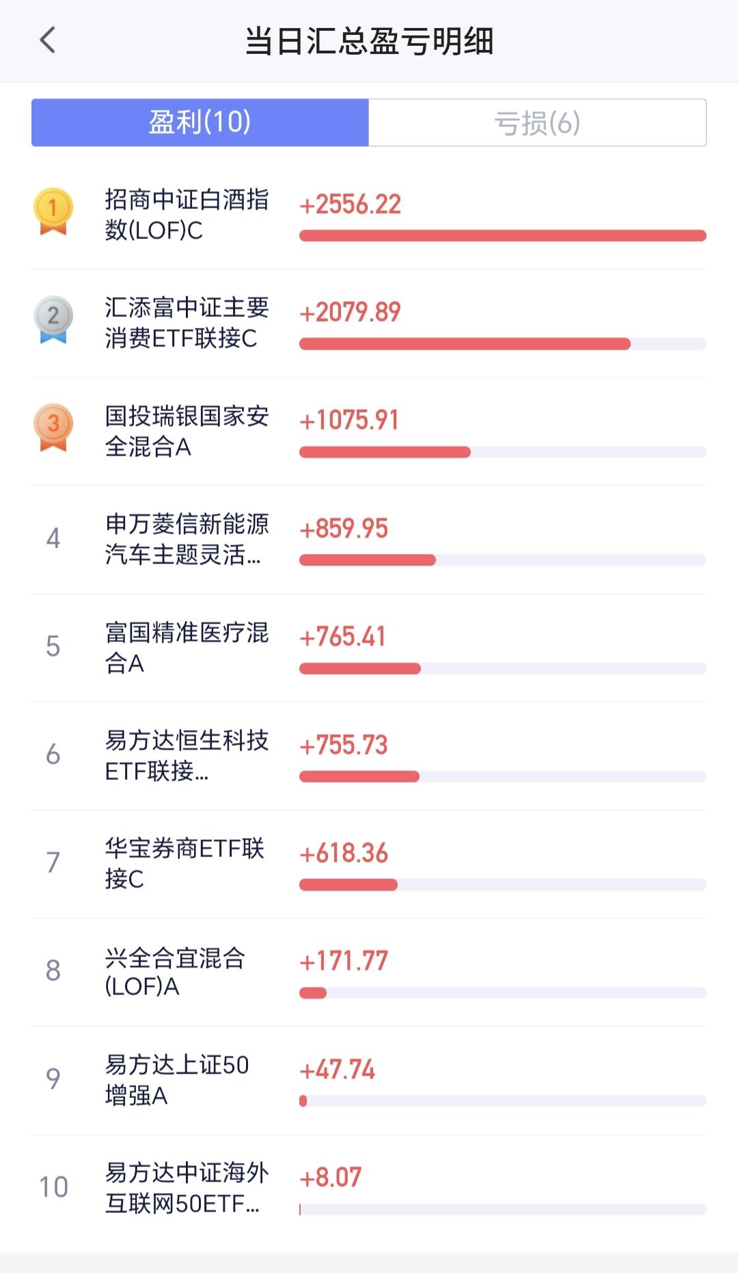Tap the +8.07 profit value
The width and height of the screenshot is (738, 1273).
coord(331,1177)
